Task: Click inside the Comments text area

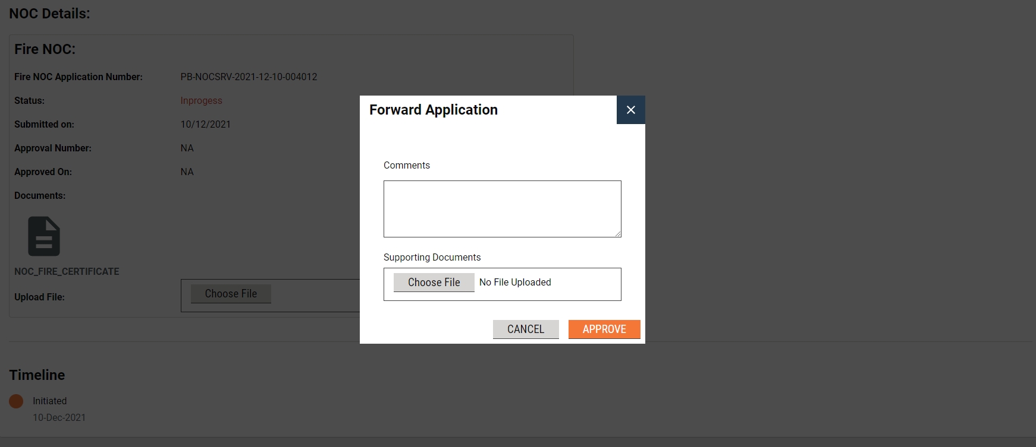Action: coord(502,208)
